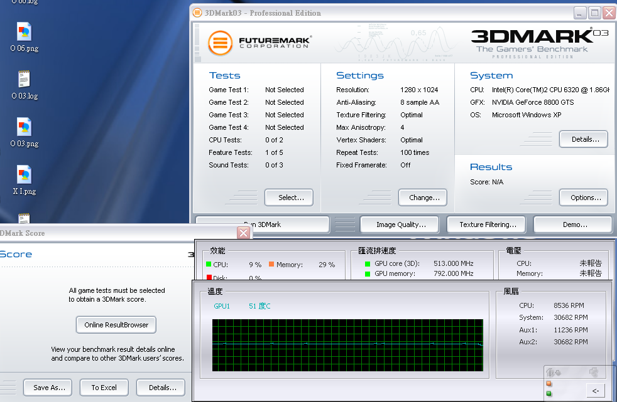Select the X I.png desktop icon
The image size is (617, 402).
click(25, 176)
